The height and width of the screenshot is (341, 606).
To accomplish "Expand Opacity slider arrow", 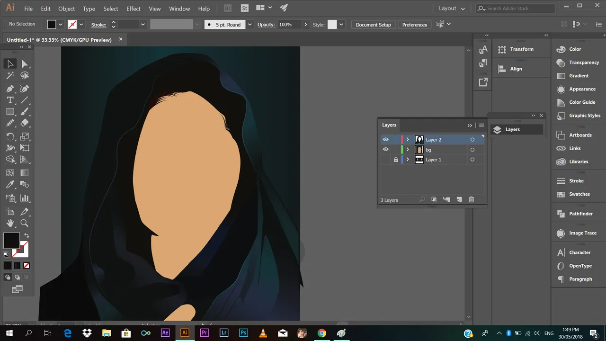I will tap(305, 25).
